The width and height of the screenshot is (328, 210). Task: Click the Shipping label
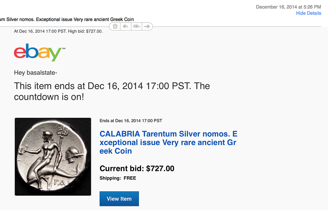110,178
